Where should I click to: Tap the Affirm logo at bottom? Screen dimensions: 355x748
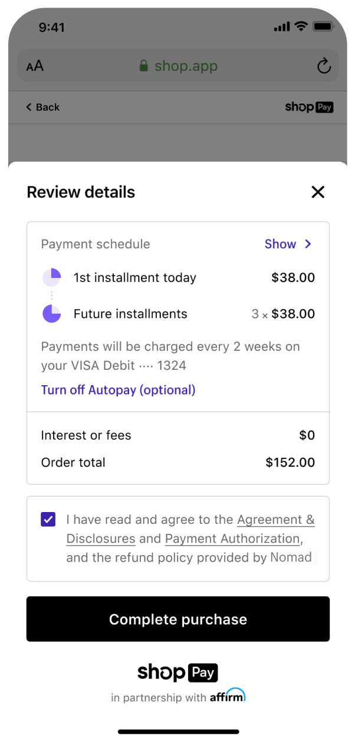pos(228,695)
